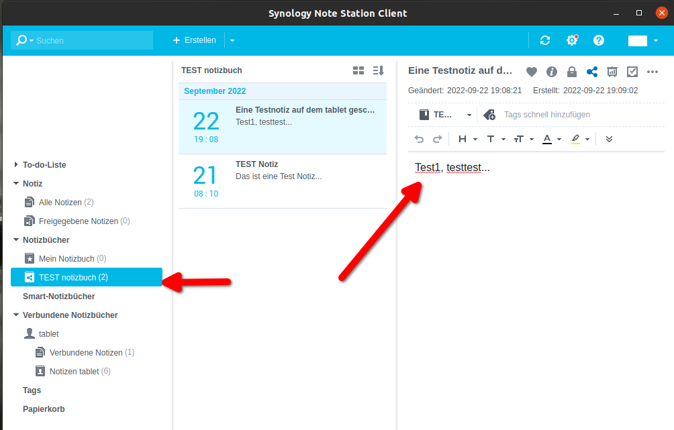The height and width of the screenshot is (430, 674).
Task: Start presentation mode icon
Action: tap(612, 72)
